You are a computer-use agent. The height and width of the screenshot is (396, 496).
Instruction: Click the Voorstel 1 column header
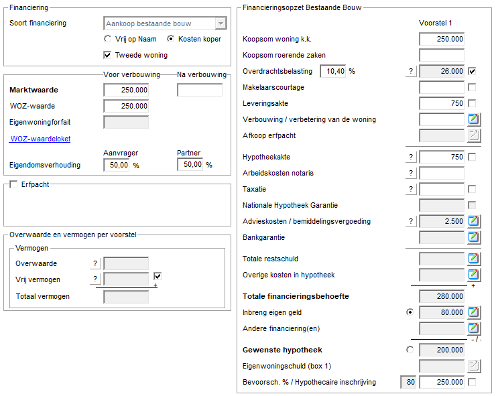coord(435,23)
